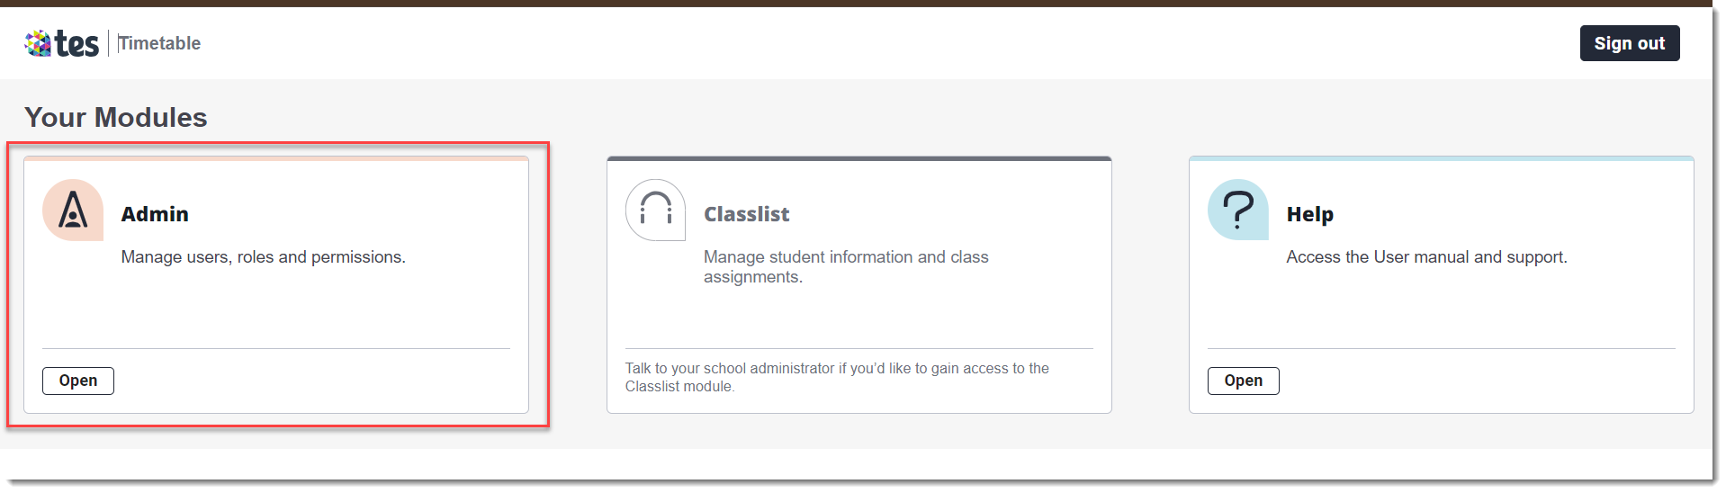Click the light blue top border of Help card
Screen dimensions: 1726x493
pyautogui.click(x=1442, y=158)
